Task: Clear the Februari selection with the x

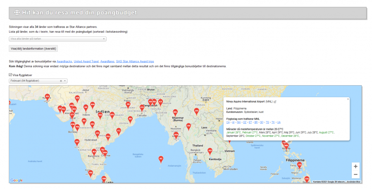Action: click(x=61, y=81)
